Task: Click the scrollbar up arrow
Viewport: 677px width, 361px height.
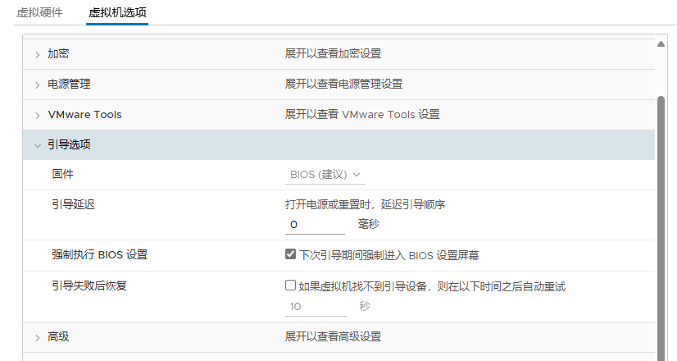Action: point(661,43)
